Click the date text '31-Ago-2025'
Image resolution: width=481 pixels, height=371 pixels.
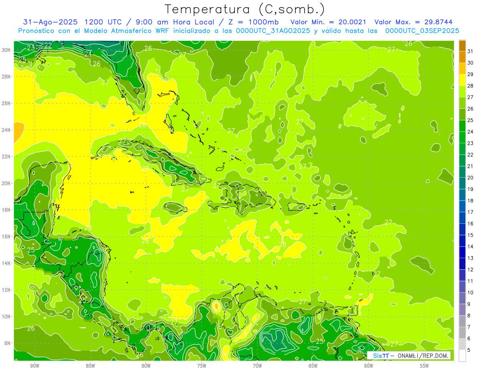coord(50,22)
